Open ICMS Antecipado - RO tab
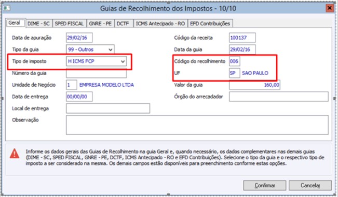 (160, 24)
